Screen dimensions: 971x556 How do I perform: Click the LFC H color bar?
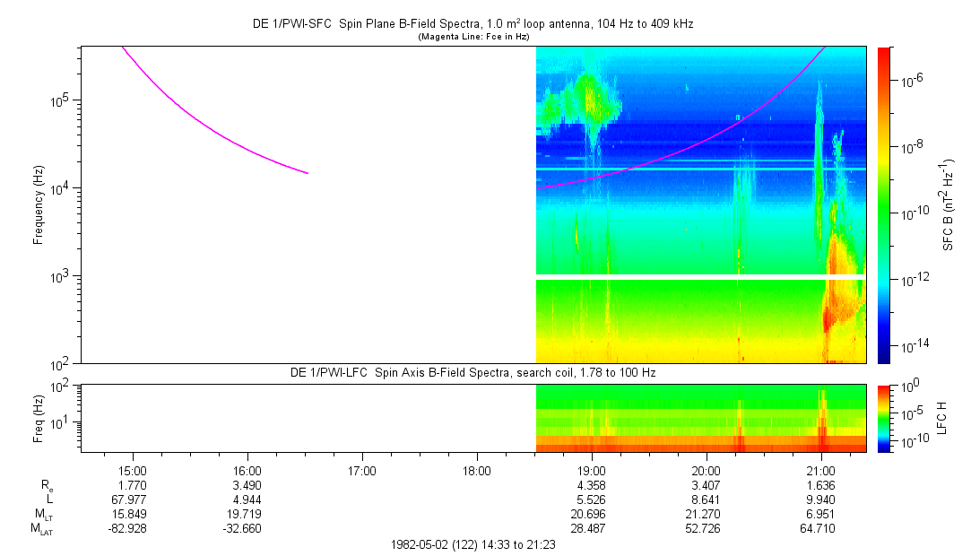(885, 418)
